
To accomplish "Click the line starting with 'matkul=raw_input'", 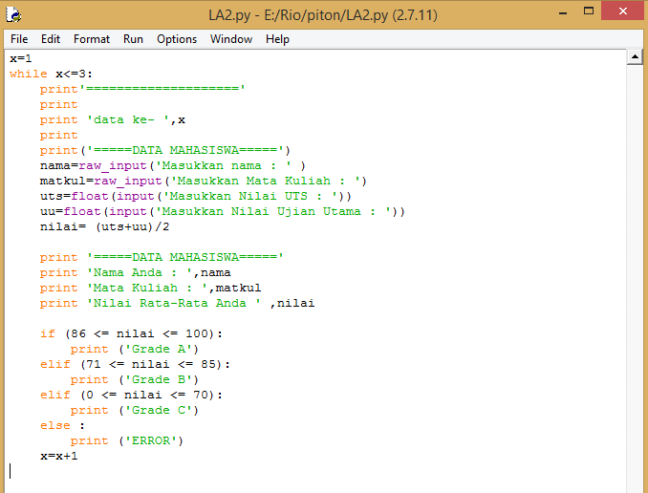I will pos(204,181).
